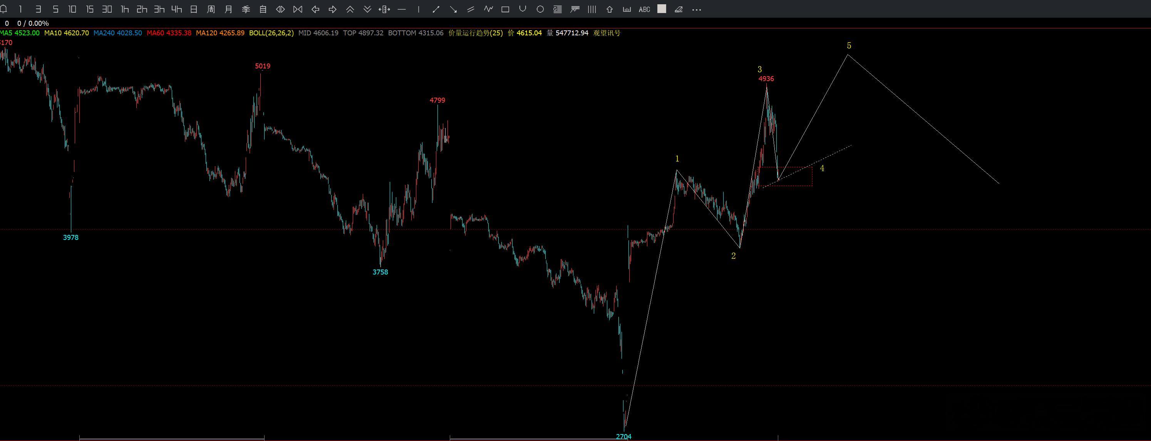The height and width of the screenshot is (441, 1151).
Task: Click the left arrow scroll icon
Action: click(315, 9)
